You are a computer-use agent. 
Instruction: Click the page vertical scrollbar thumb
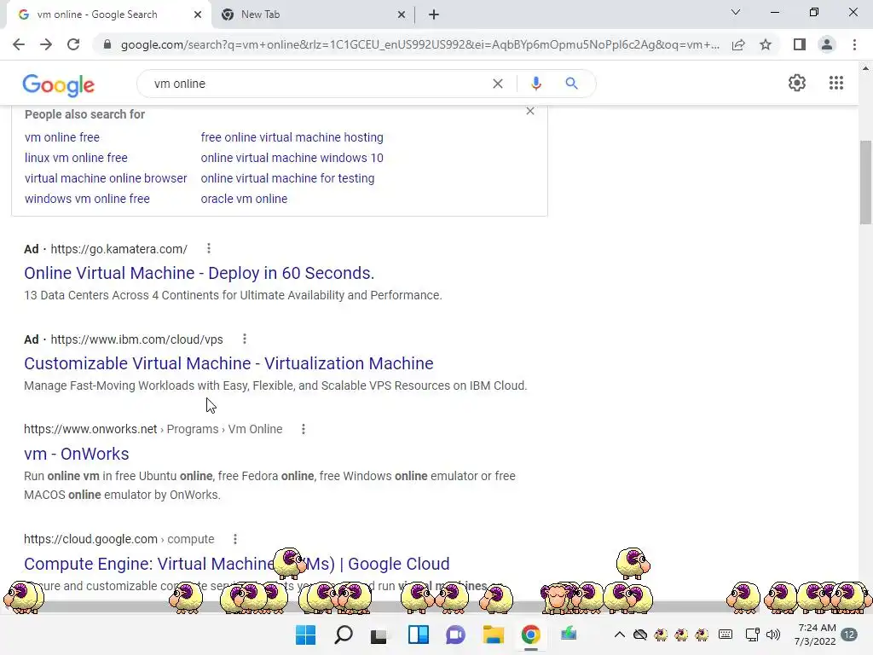point(865,183)
